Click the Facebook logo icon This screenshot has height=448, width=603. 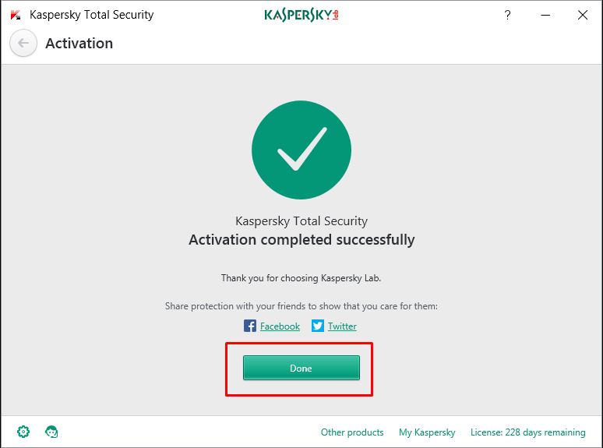pos(250,326)
